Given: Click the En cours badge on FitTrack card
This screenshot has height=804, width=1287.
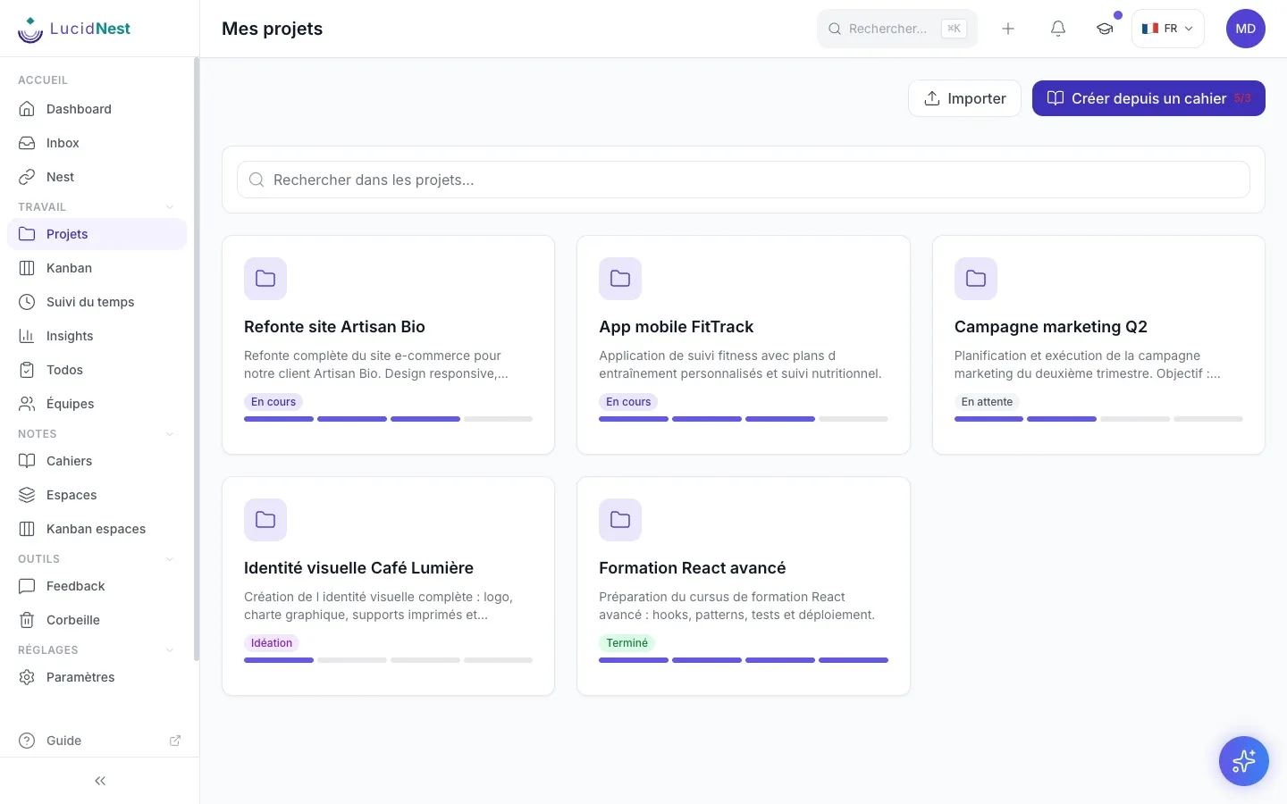Looking at the screenshot, I should click(x=628, y=402).
